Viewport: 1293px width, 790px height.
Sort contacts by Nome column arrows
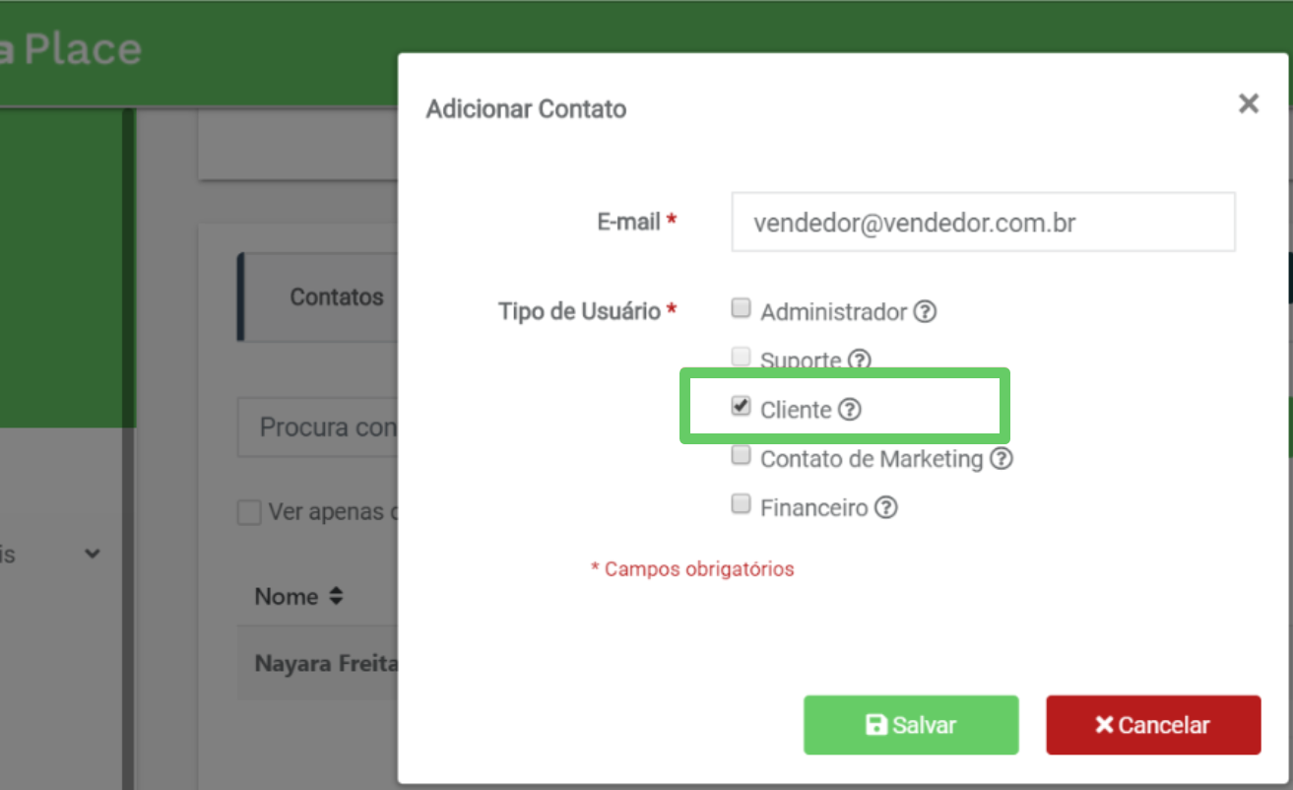[336, 597]
